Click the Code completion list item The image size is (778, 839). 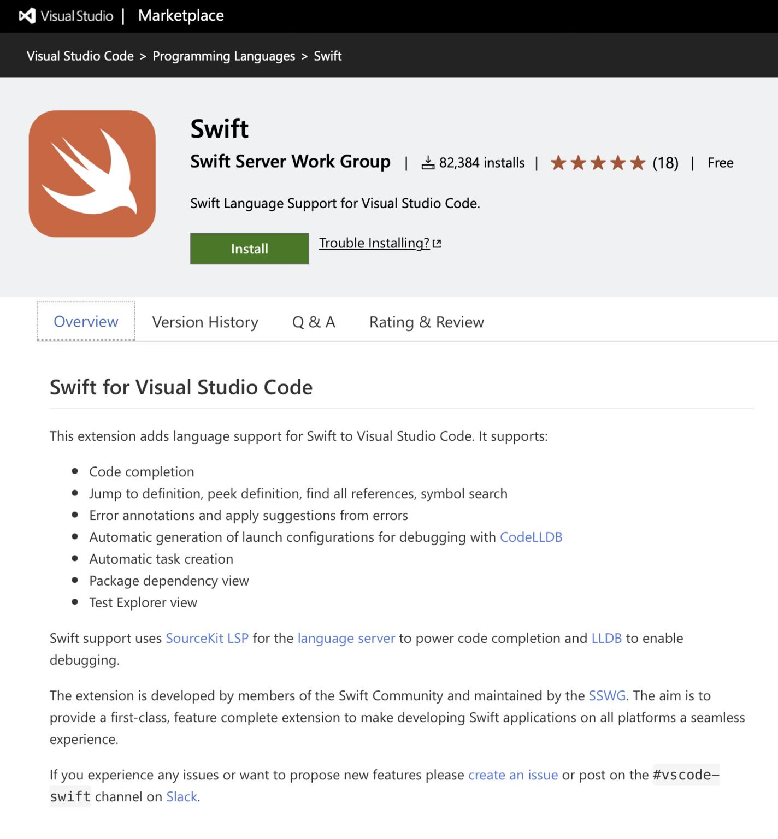[x=142, y=471]
